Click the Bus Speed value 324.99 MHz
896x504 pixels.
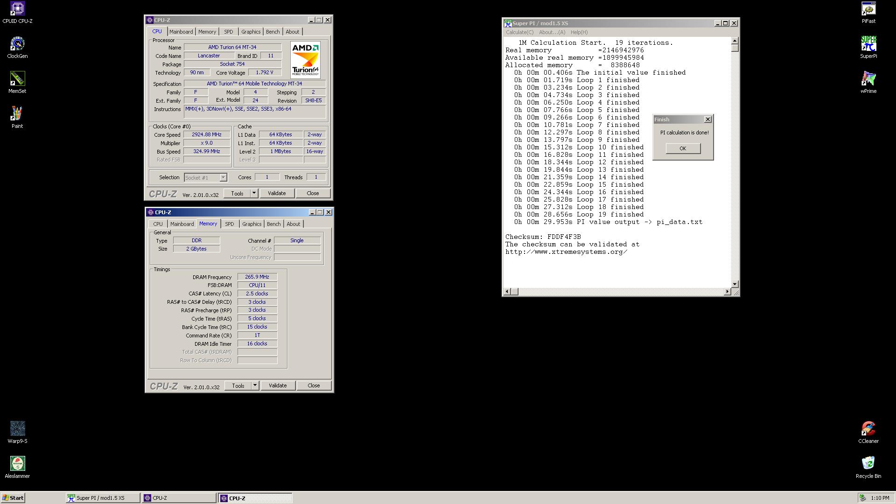pyautogui.click(x=207, y=151)
